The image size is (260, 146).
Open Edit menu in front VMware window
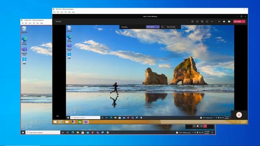coord(58,12)
